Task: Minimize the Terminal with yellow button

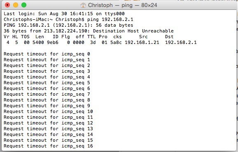Action: pos(16,5)
